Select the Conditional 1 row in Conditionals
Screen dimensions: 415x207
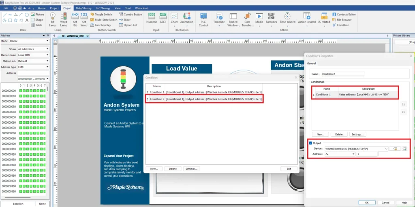(355, 94)
